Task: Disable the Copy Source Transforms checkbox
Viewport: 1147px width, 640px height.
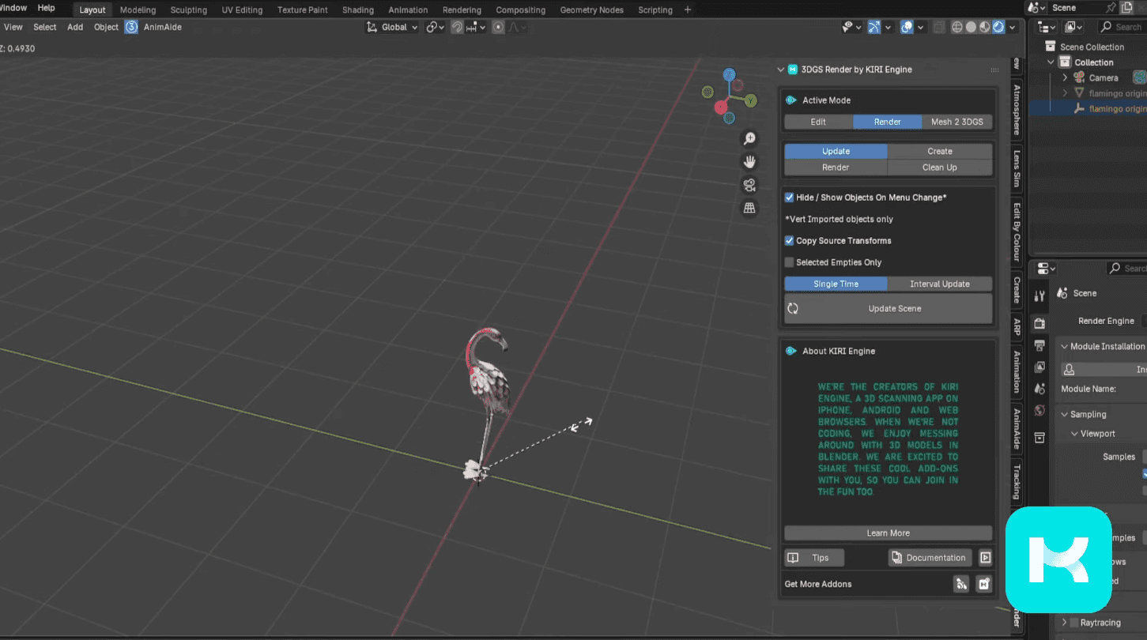Action: tap(789, 241)
